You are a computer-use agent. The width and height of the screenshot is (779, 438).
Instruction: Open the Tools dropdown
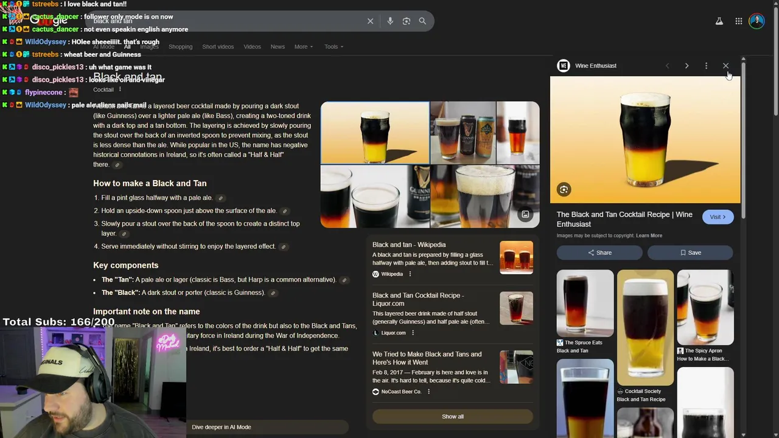tap(334, 47)
